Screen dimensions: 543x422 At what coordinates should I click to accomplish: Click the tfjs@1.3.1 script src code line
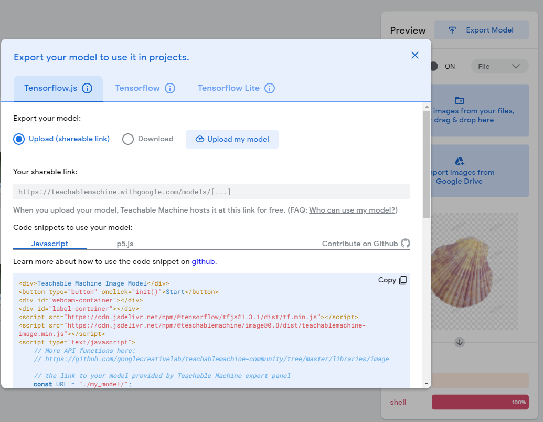point(188,317)
